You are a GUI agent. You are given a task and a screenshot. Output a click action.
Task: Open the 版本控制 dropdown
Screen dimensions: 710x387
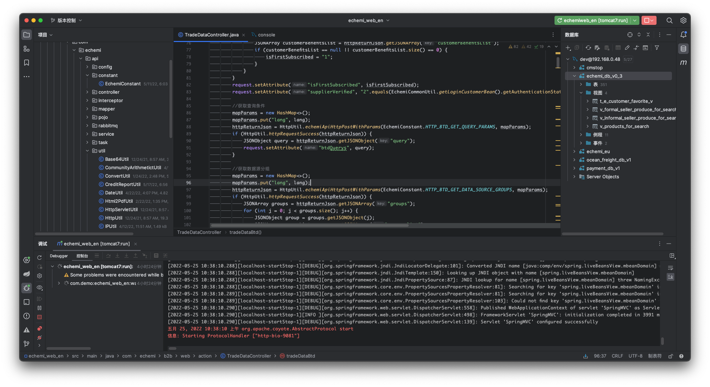click(x=66, y=21)
